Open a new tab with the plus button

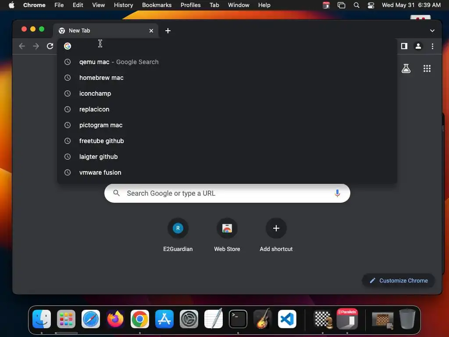(x=168, y=31)
